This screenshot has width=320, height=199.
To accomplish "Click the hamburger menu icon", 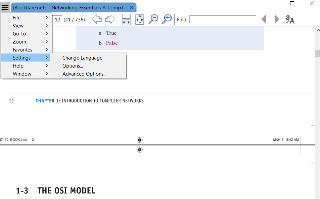I will tap(5, 7).
